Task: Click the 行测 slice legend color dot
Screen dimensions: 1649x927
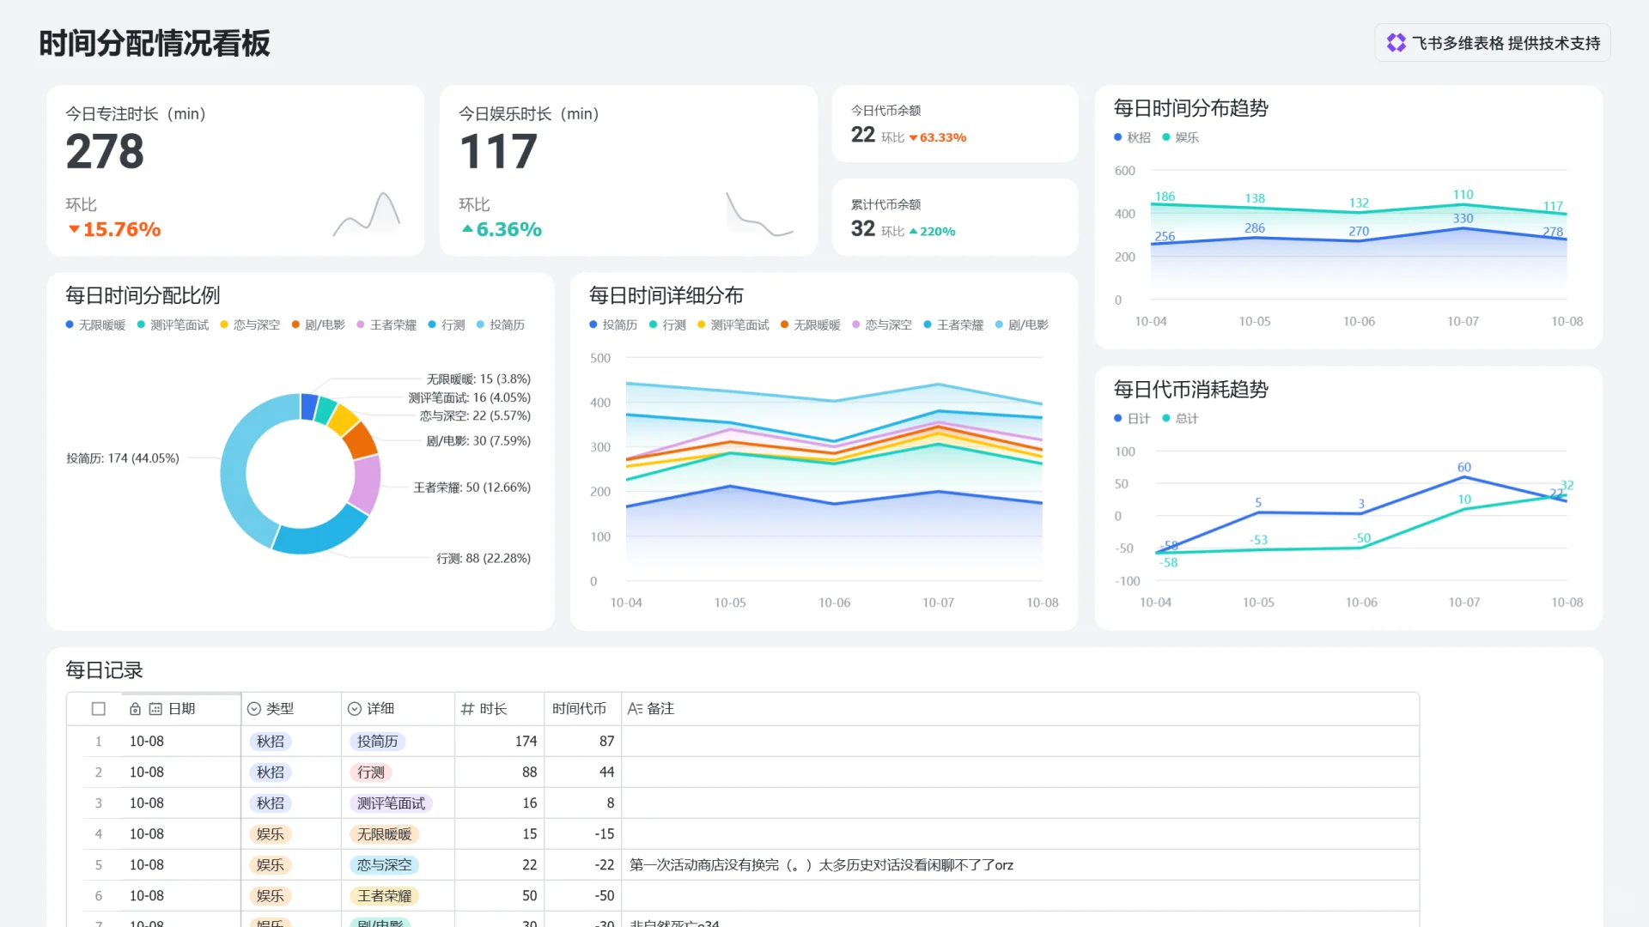Action: pyautogui.click(x=432, y=325)
